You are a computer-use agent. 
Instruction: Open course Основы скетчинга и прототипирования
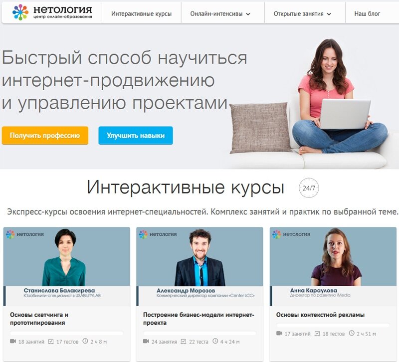(x=39, y=319)
